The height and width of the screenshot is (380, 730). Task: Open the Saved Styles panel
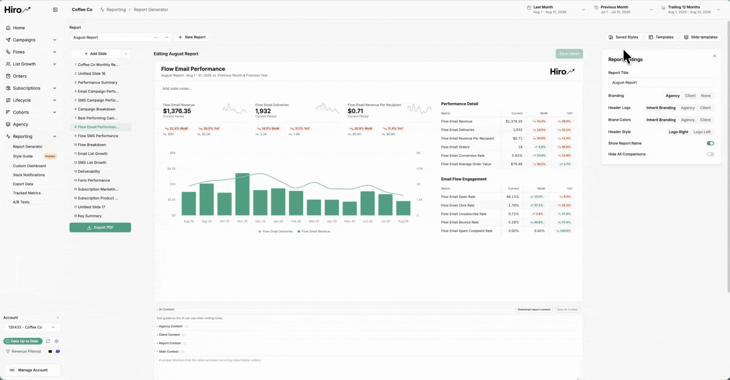(x=624, y=37)
